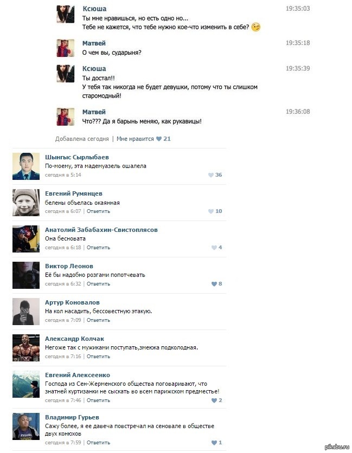Open Шынгыс Сырлыбаев's profile avatar
The image size is (352, 453).
coord(26,166)
